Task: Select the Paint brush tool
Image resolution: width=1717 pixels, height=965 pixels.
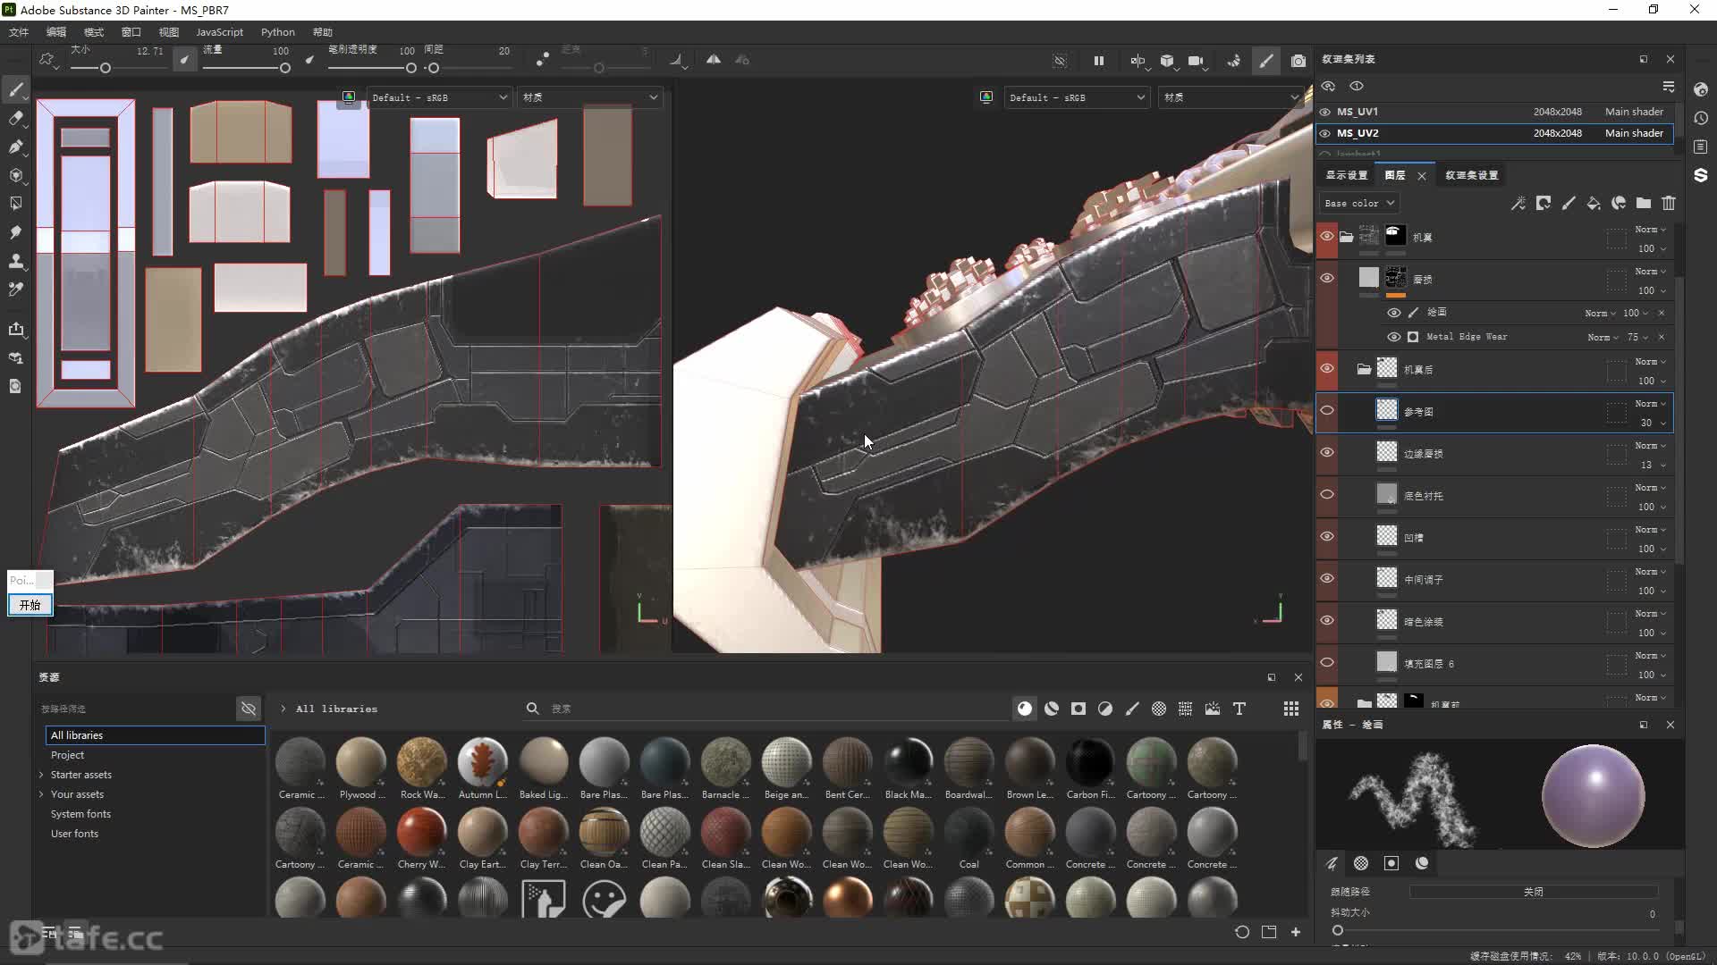Action: pyautogui.click(x=16, y=89)
